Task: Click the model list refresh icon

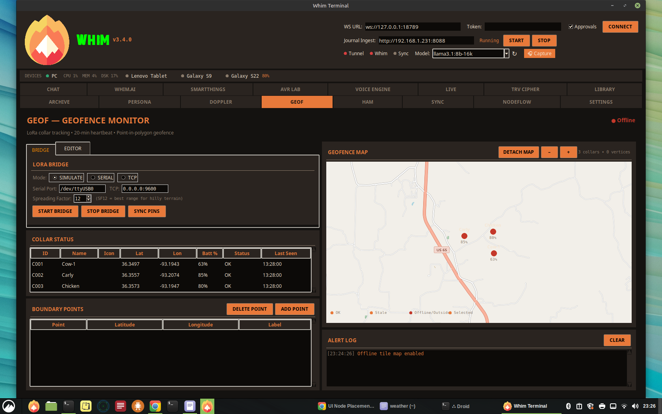Action: pos(514,54)
